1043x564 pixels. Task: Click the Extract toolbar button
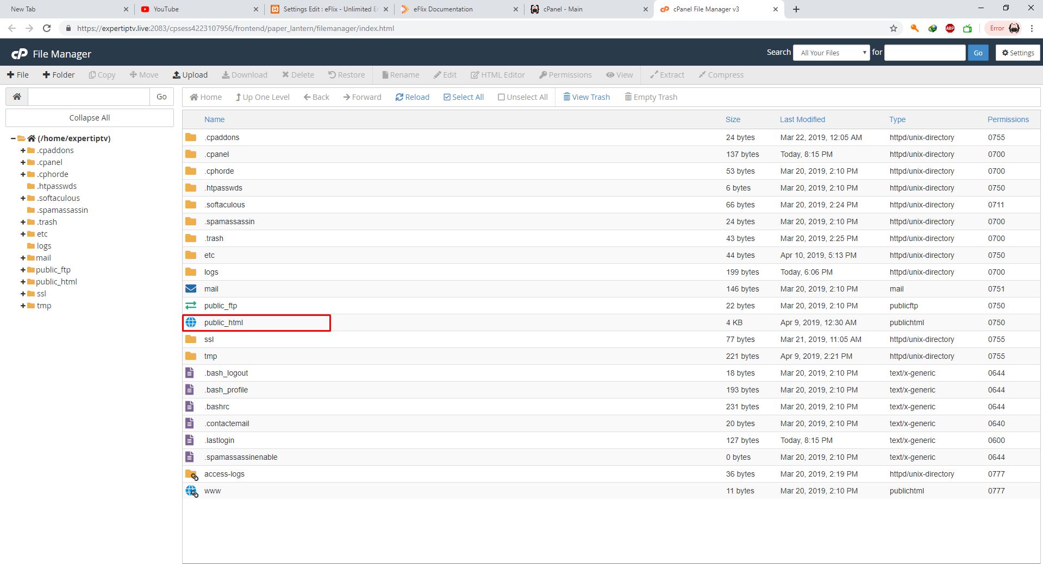pyautogui.click(x=667, y=75)
